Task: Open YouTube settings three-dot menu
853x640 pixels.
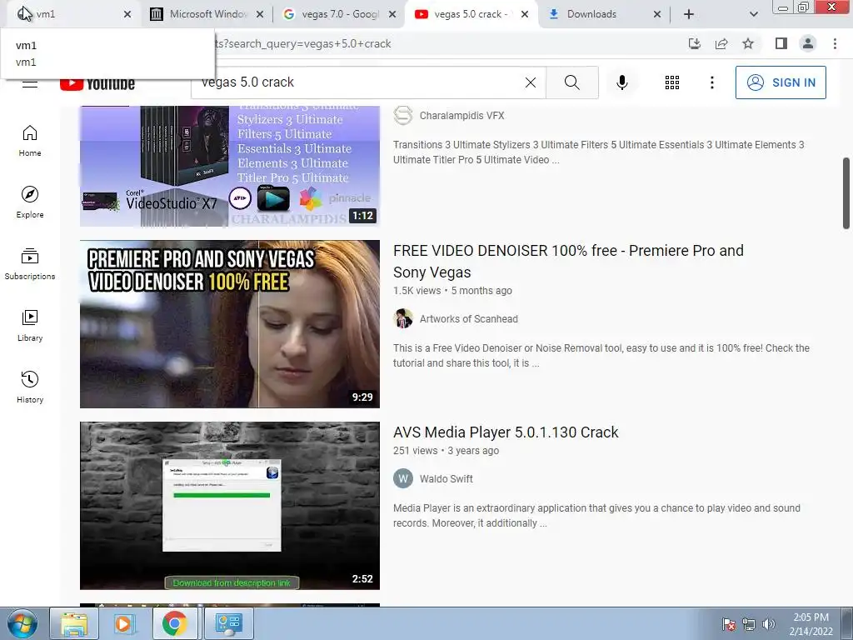Action: tap(711, 82)
